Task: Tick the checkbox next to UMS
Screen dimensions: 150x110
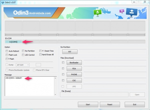Action: (63, 86)
